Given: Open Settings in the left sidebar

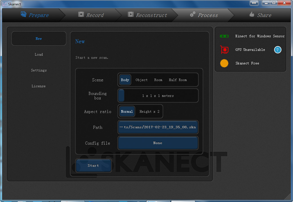Looking at the screenshot, I should coord(39,70).
